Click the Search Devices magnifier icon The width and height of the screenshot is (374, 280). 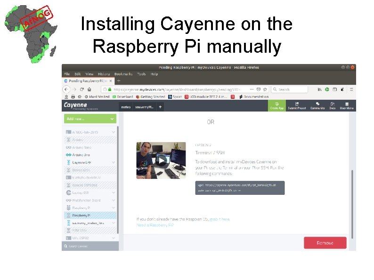click(65, 246)
